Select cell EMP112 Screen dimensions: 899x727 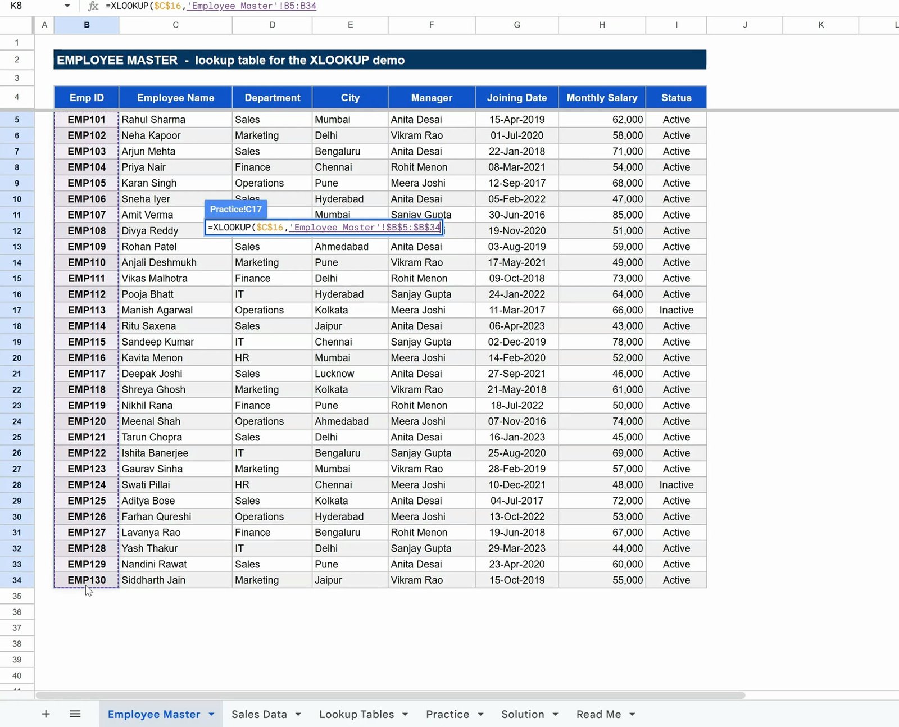coord(87,294)
